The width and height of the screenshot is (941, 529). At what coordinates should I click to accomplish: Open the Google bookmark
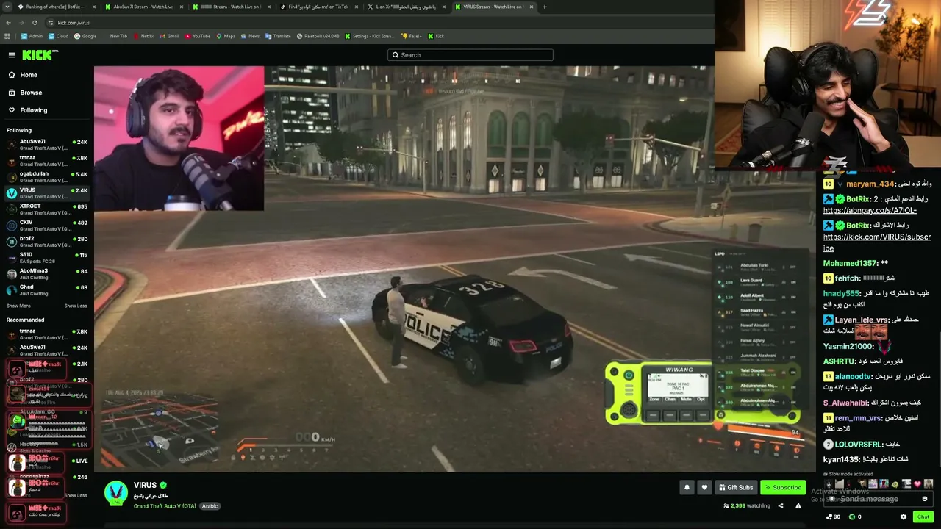(85, 36)
